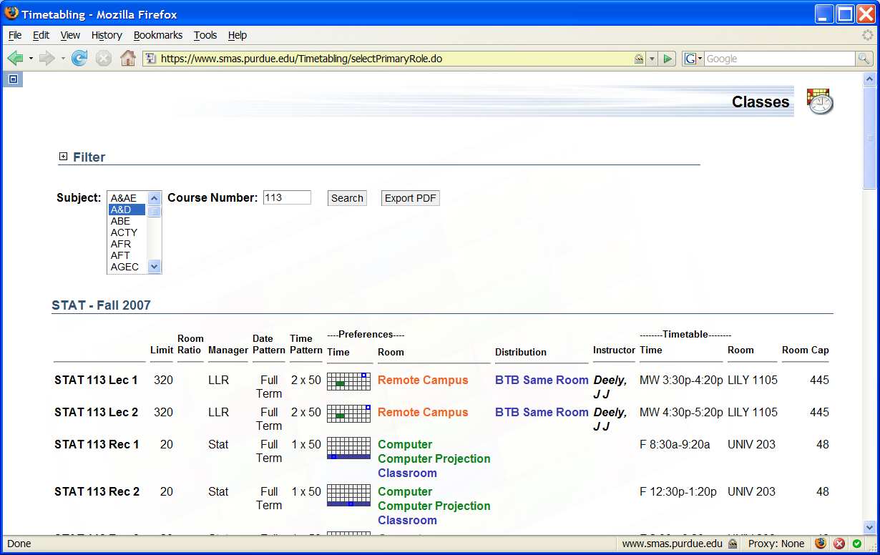Click the throbber activity indicator icon
880x555 pixels.
(868, 35)
